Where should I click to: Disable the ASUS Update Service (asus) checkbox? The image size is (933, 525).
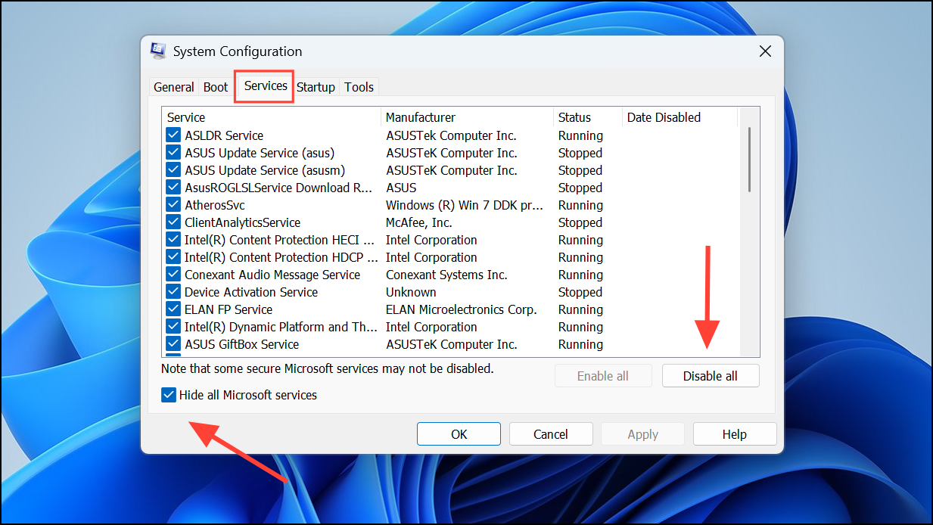pos(173,152)
